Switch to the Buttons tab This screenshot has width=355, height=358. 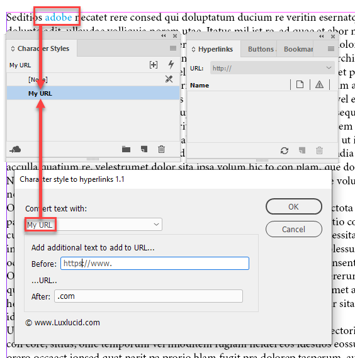click(x=261, y=49)
